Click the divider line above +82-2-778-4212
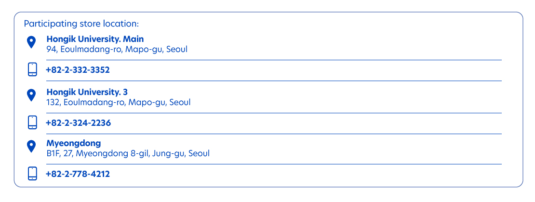Image resolution: width=535 pixels, height=202 pixels. (x=274, y=164)
